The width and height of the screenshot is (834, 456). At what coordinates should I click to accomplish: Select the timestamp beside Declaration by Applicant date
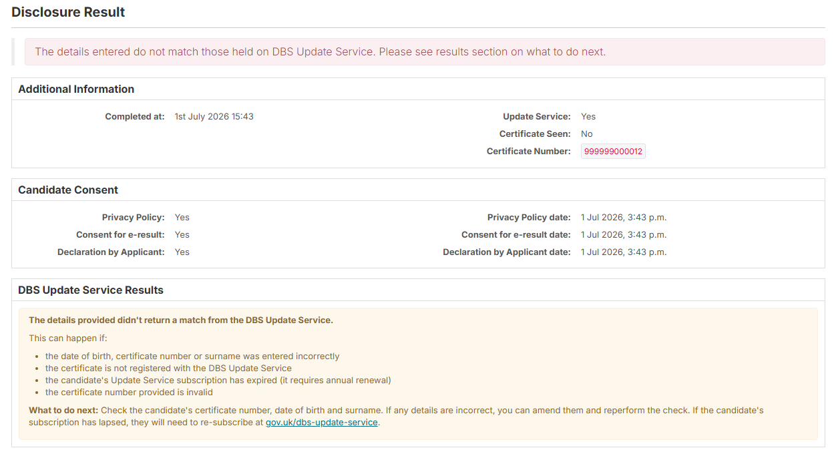tap(624, 252)
